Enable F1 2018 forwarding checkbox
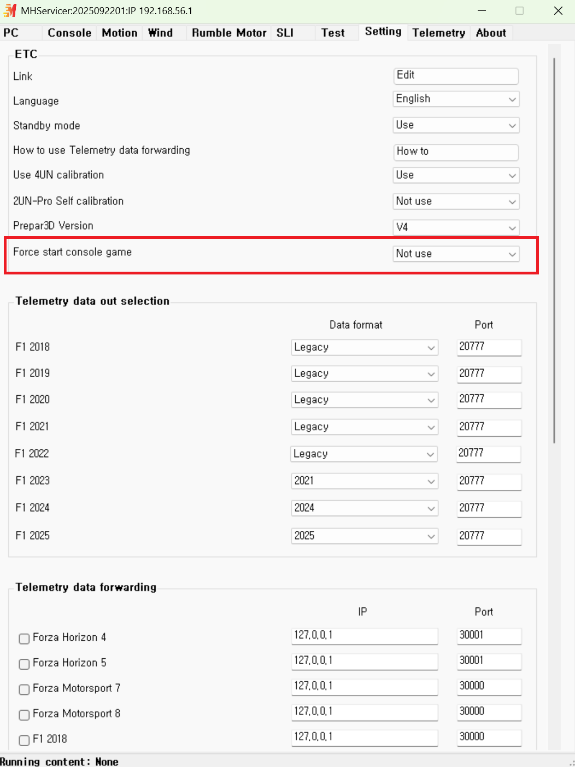The height and width of the screenshot is (767, 575). [24, 740]
